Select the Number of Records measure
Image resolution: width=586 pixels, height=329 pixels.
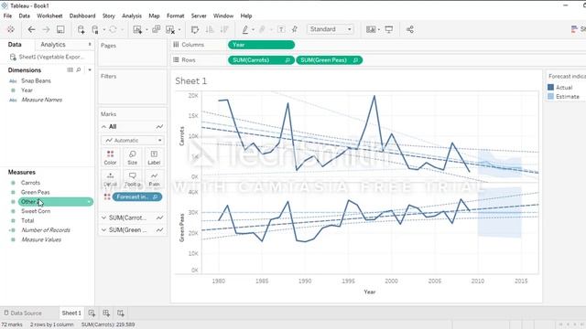[46, 230]
